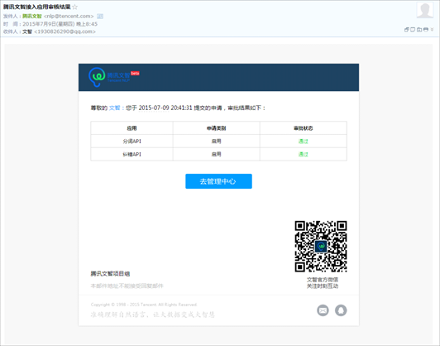The width and height of the screenshot is (440, 346).
Task: Click 通过 status in 分词API row
Action: (304, 142)
